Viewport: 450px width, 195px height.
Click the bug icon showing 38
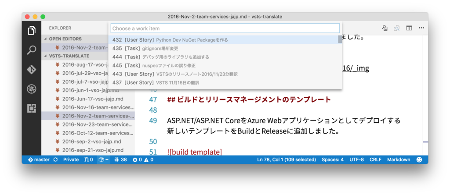pyautogui.click(x=121, y=160)
